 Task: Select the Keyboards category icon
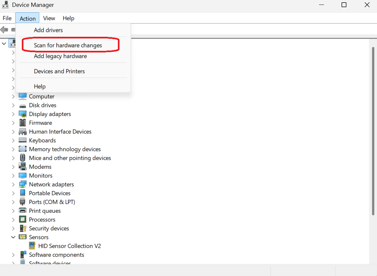click(22, 140)
